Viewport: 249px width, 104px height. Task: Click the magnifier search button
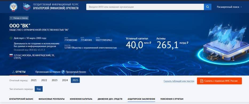click(x=208, y=7)
